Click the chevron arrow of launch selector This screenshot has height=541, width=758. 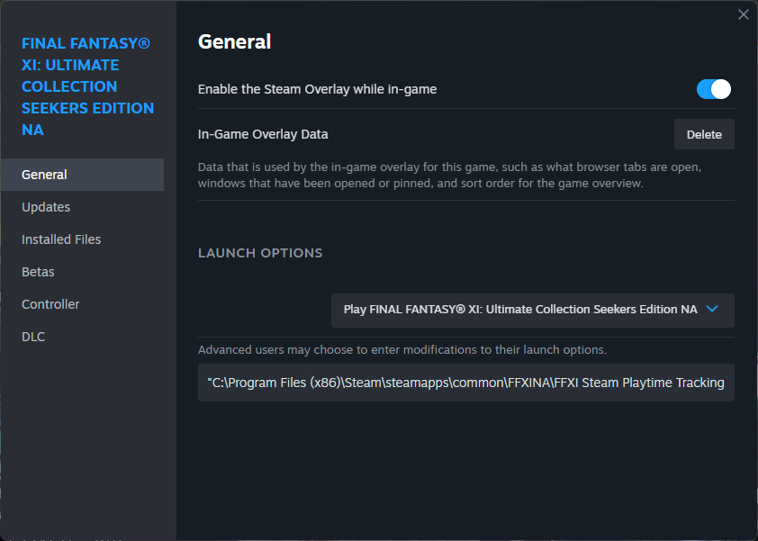coord(713,309)
